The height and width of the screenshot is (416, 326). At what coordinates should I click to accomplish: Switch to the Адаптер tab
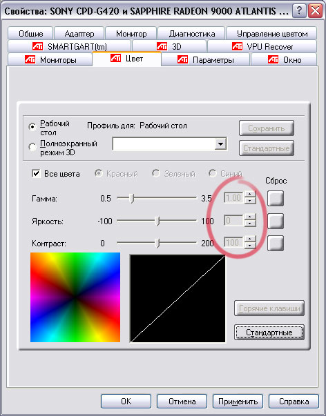tap(79, 34)
